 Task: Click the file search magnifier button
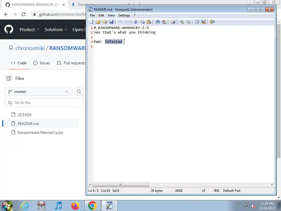(79, 91)
